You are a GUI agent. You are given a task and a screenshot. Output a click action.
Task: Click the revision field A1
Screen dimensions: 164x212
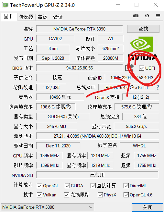tap(111, 39)
